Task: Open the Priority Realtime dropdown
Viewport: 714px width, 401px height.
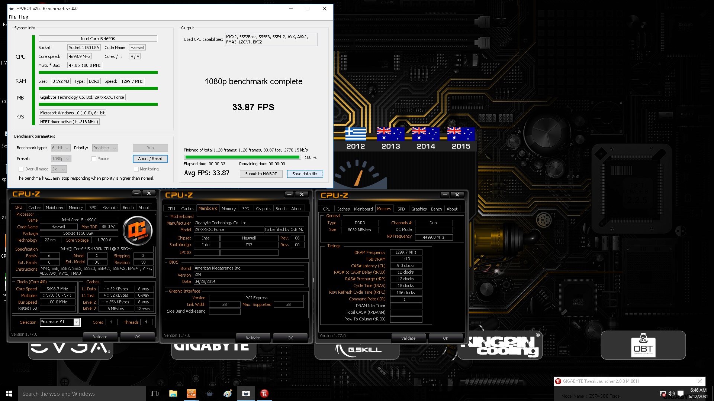Action: (x=105, y=148)
